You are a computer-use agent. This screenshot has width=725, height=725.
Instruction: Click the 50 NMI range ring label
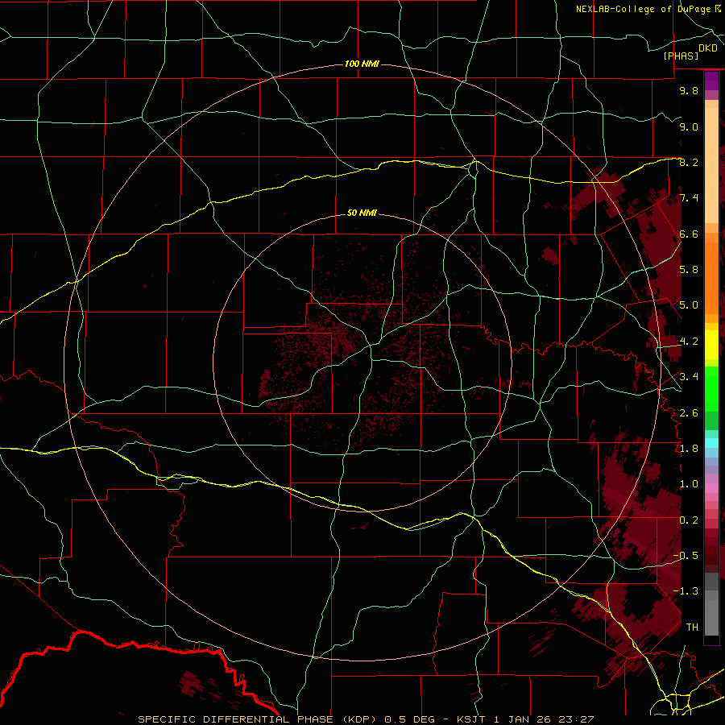tap(362, 213)
